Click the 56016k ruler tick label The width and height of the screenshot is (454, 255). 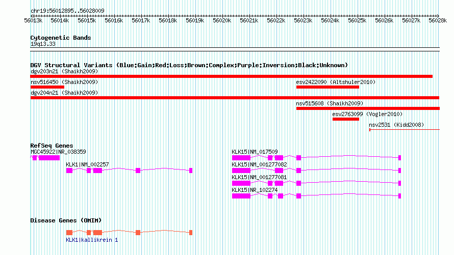click(114, 20)
